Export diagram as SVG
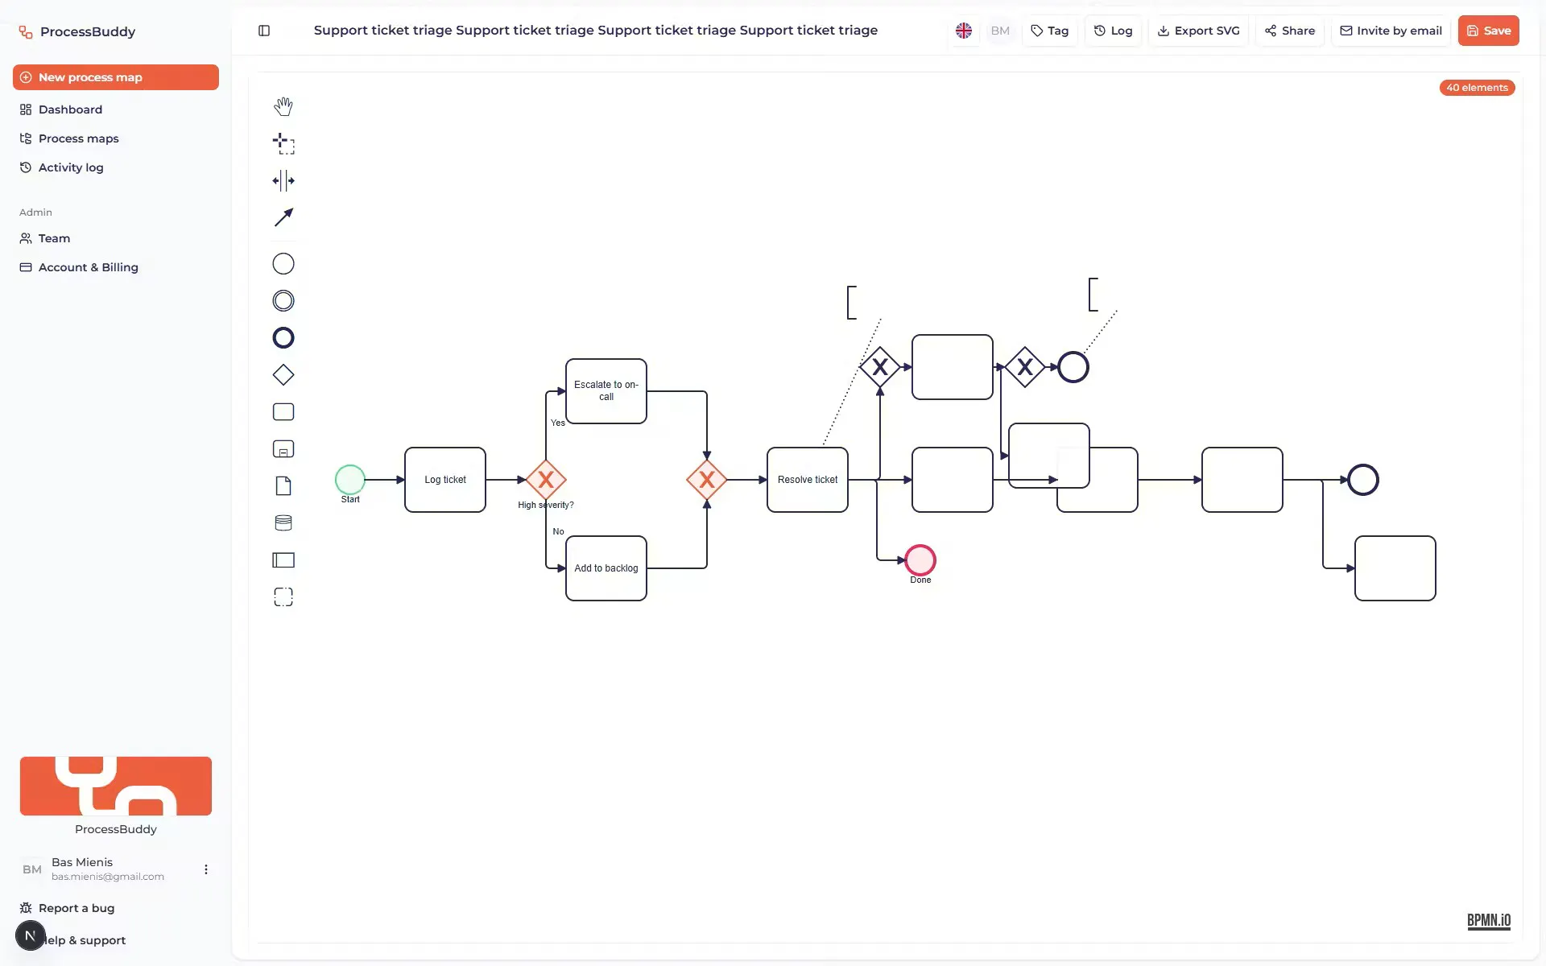The width and height of the screenshot is (1546, 966). (x=1198, y=31)
